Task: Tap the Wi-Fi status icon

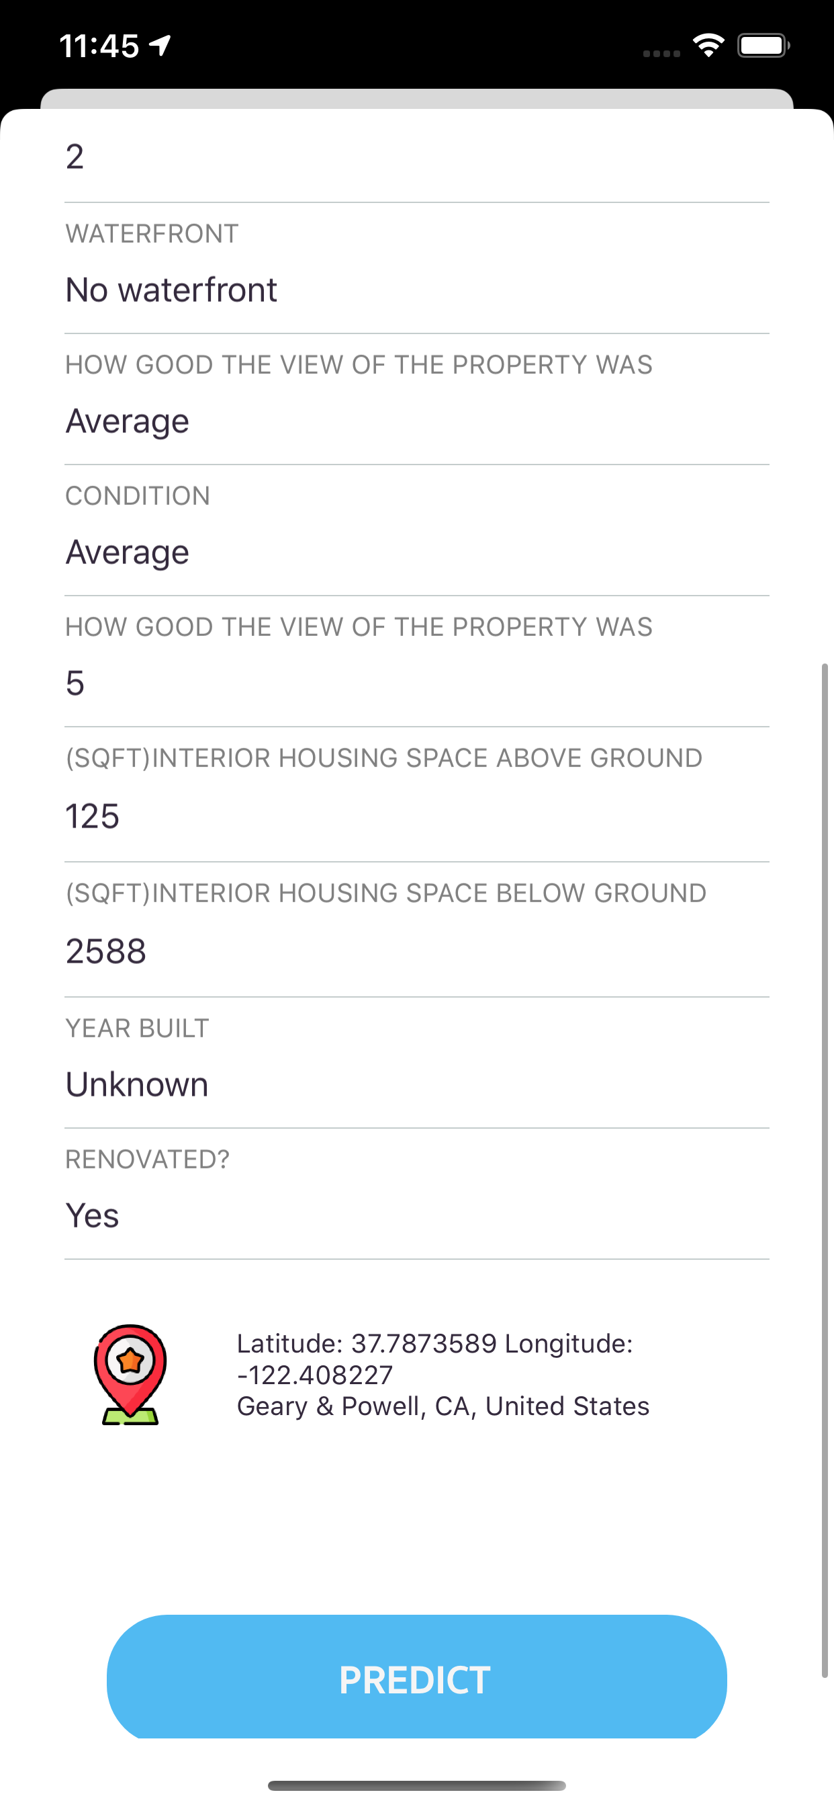Action: [x=708, y=46]
